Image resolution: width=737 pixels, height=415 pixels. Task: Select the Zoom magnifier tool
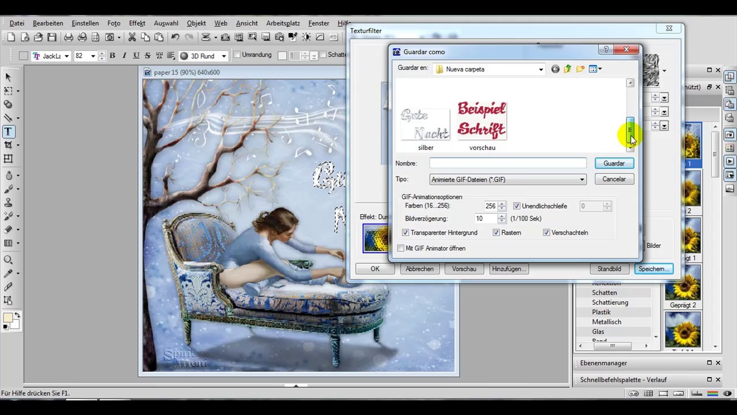(x=9, y=260)
